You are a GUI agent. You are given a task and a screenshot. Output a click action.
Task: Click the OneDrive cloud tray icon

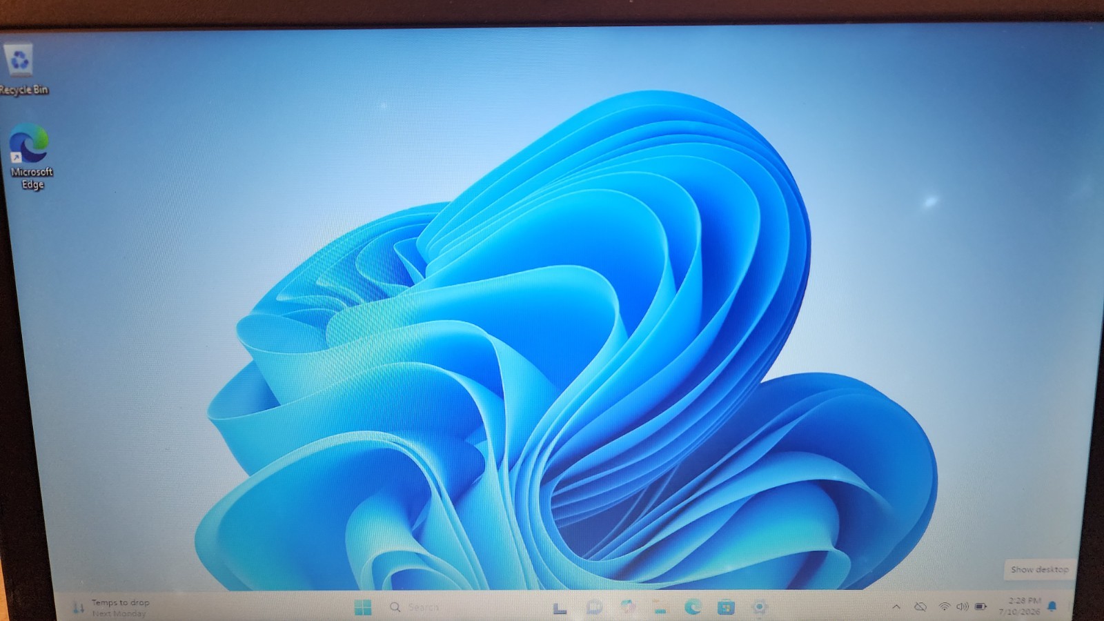coord(920,607)
